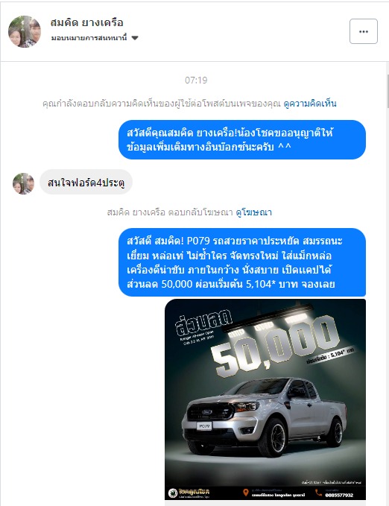
Task: Click the orange location pin icon in the ad
Action: pos(246,493)
